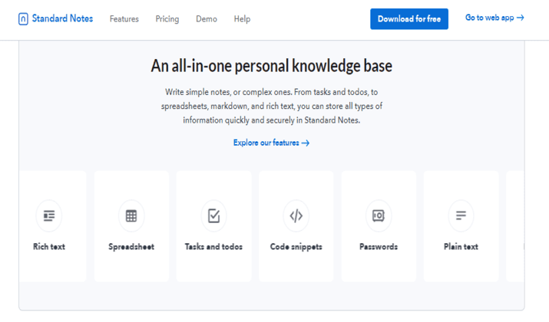The image size is (549, 322).
Task: Follow the Go to web app link
Action: pos(494,18)
